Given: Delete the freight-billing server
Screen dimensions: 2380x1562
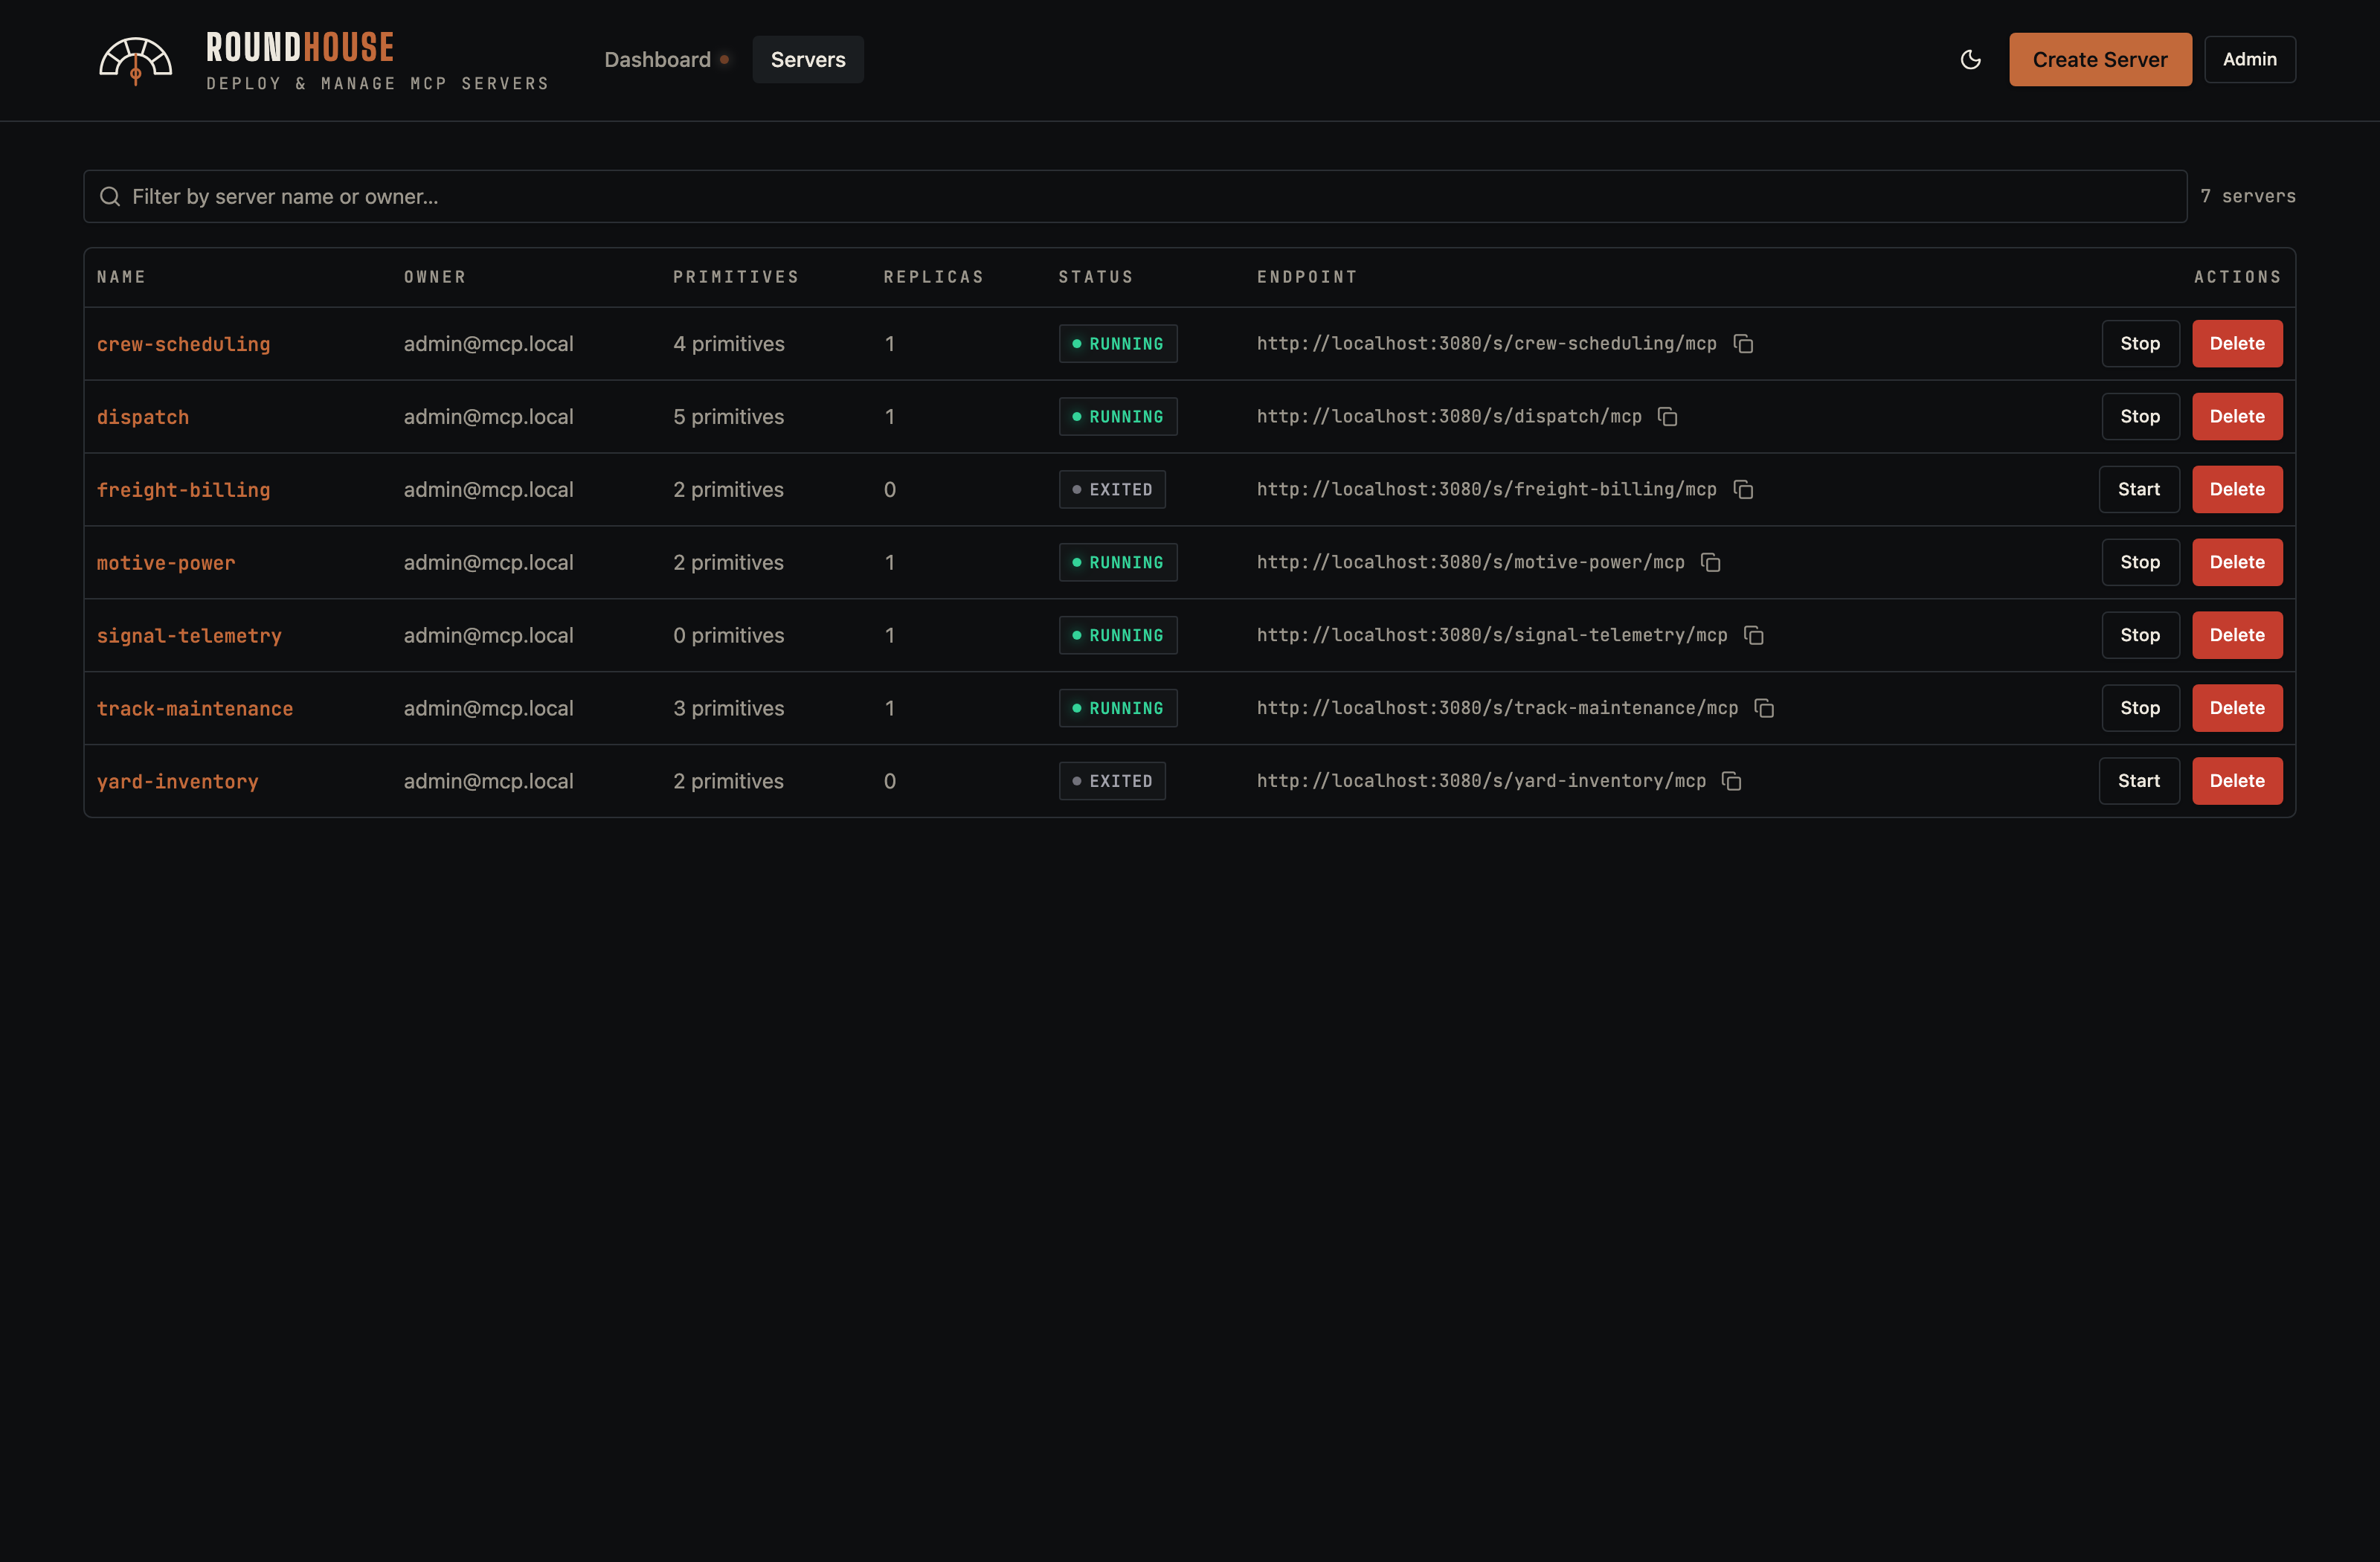Looking at the screenshot, I should click(2237, 490).
